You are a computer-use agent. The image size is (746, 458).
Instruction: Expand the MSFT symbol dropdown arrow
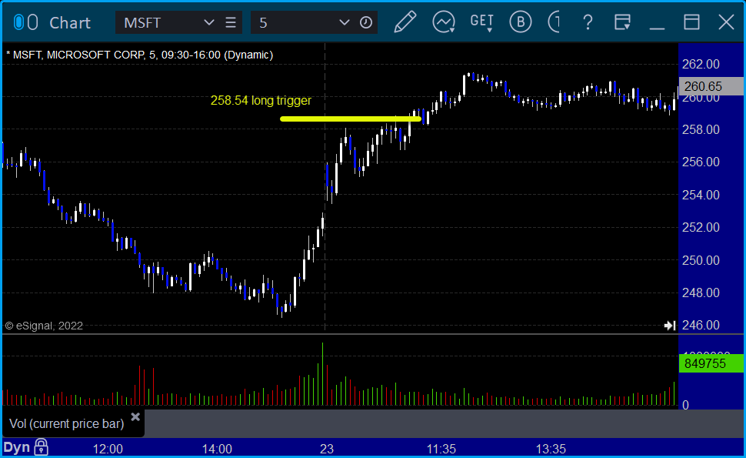[x=209, y=22]
